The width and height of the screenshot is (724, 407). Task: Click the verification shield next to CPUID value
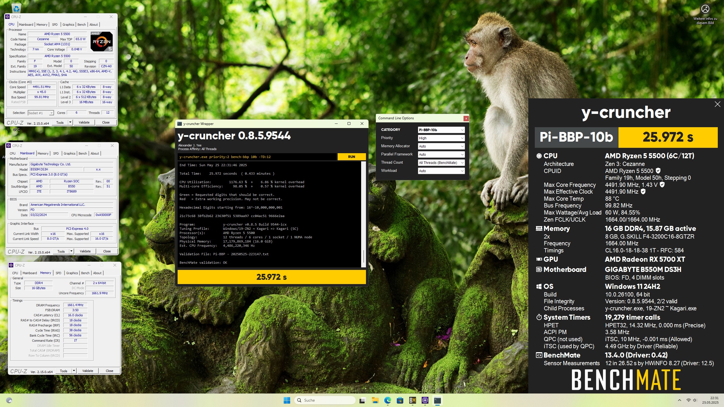click(658, 171)
